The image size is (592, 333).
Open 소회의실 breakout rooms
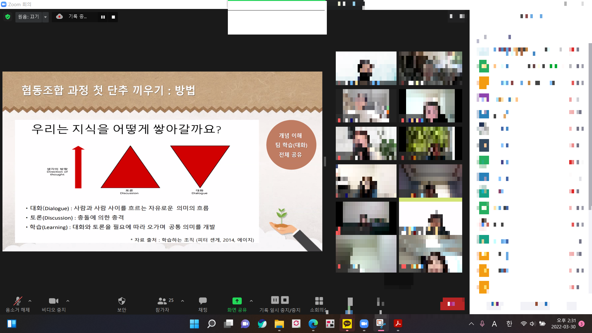pyautogui.click(x=319, y=304)
